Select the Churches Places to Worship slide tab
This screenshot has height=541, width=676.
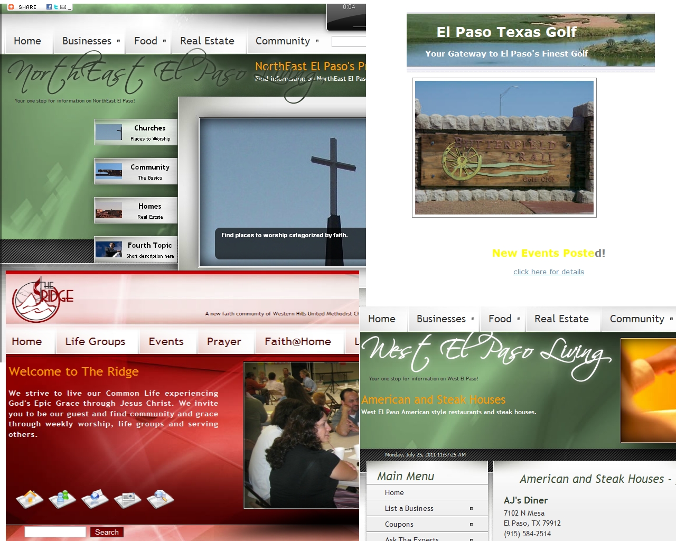pyautogui.click(x=136, y=132)
